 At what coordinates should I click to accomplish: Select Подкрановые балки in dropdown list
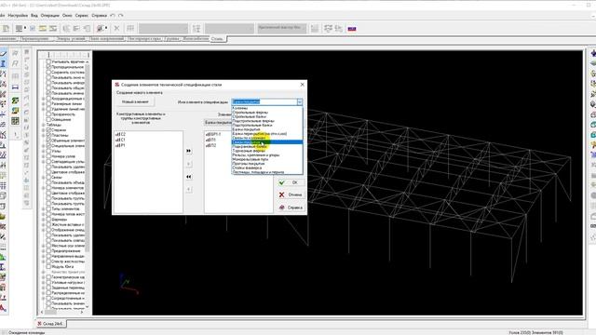[267, 147]
